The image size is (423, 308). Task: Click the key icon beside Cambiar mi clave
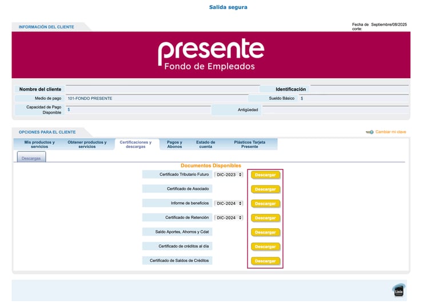coord(370,132)
